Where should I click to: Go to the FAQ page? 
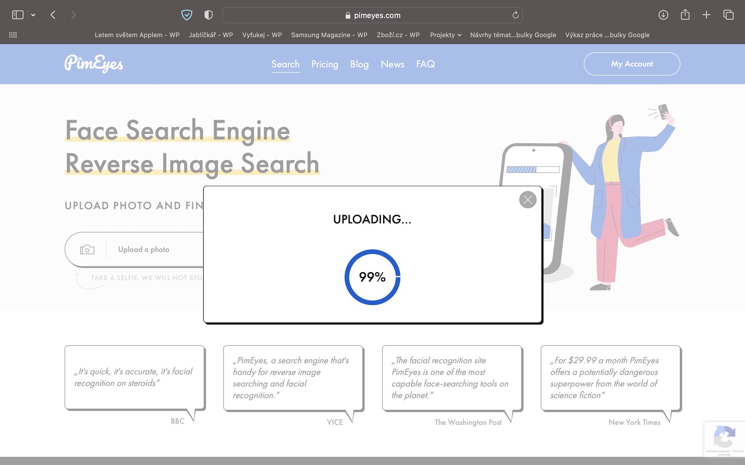pyautogui.click(x=425, y=64)
